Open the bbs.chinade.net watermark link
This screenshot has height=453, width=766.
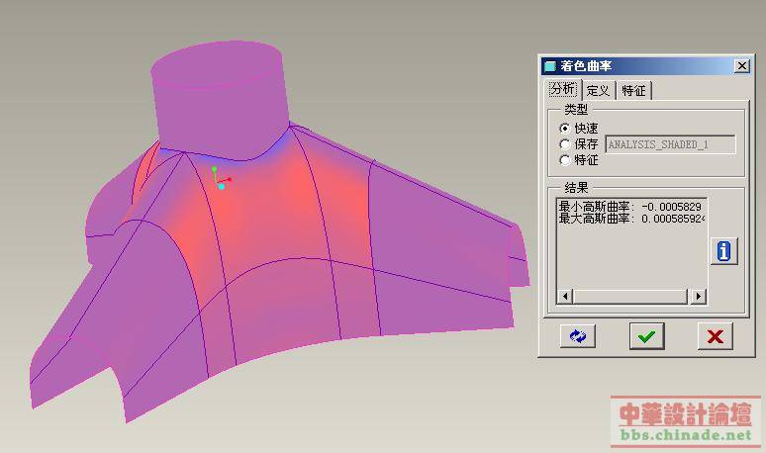686,434
